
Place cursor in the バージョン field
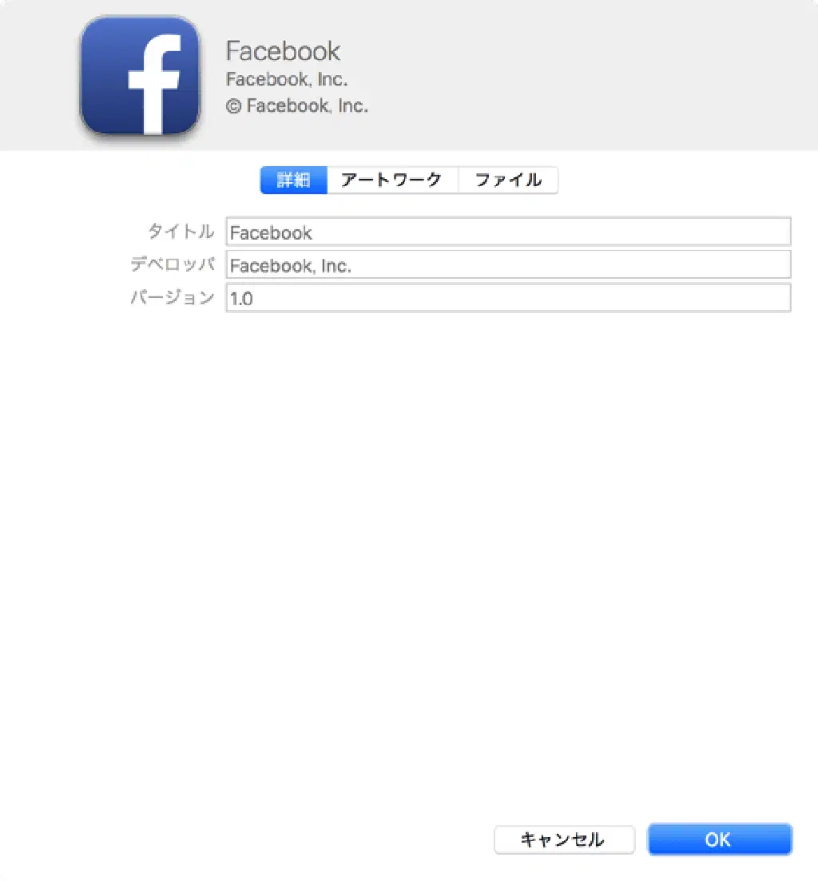coord(508,298)
